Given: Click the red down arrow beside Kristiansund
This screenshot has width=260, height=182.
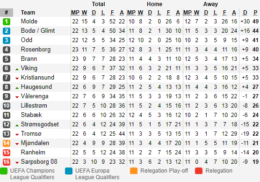Looking at the screenshot, I should click(17, 79).
